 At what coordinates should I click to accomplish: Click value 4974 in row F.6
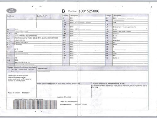[72, 51]
